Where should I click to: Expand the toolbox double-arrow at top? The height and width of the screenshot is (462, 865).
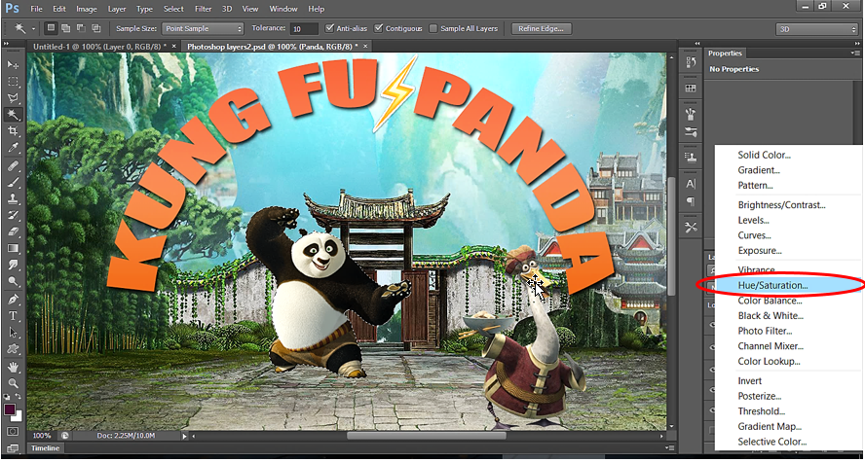click(x=6, y=44)
